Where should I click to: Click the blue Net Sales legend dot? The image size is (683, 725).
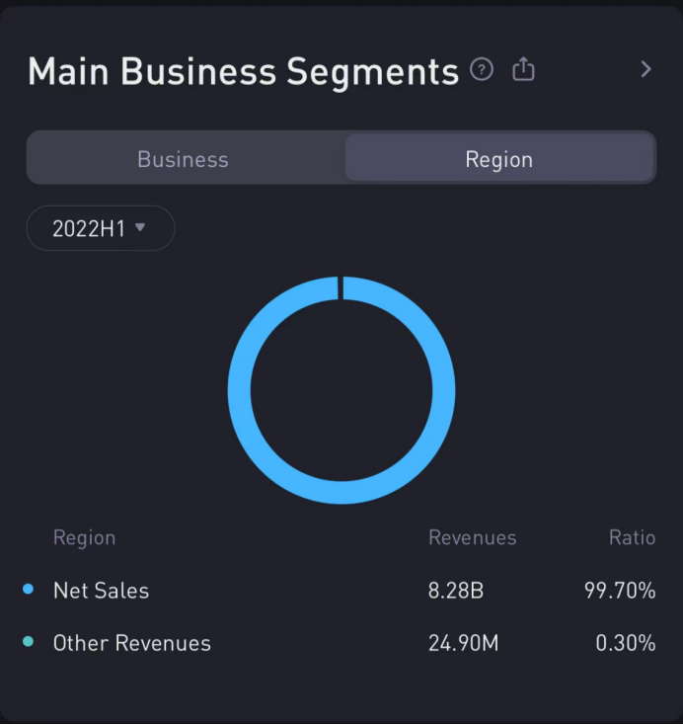click(28, 590)
